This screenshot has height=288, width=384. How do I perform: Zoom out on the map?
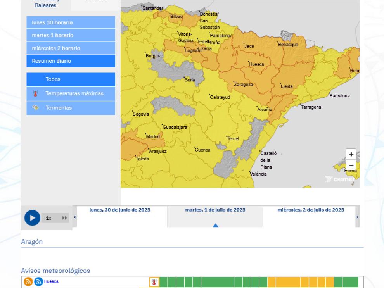[351, 165]
